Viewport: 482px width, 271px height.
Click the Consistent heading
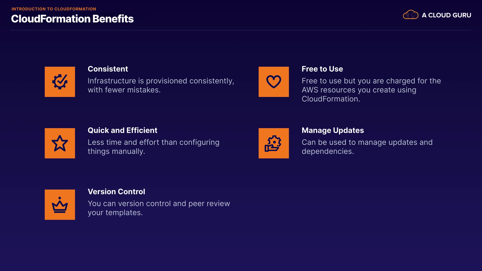108,69
